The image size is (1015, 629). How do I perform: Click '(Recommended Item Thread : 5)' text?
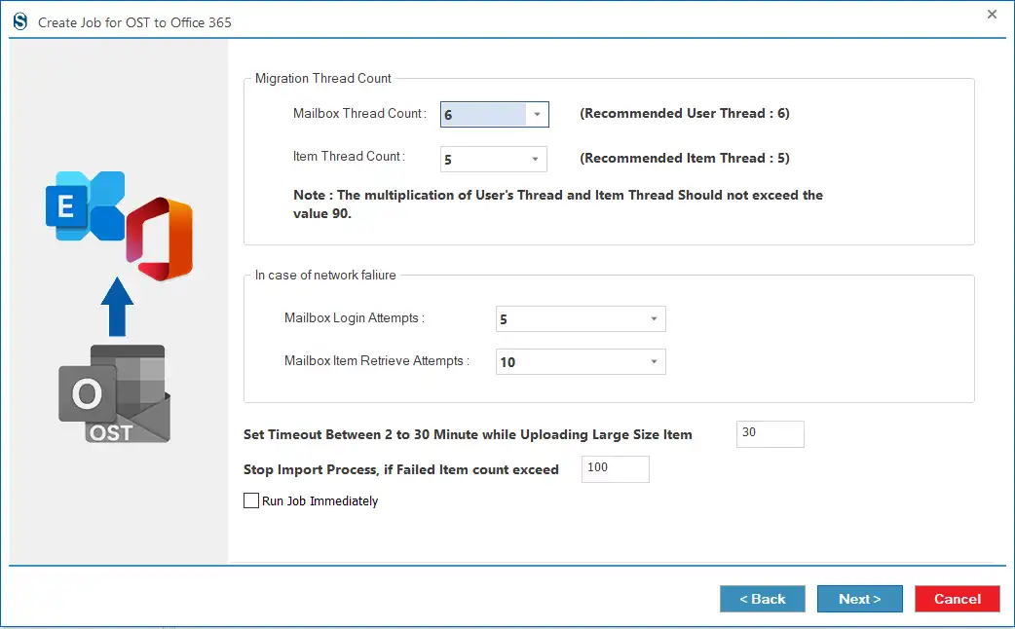pyautogui.click(x=684, y=158)
